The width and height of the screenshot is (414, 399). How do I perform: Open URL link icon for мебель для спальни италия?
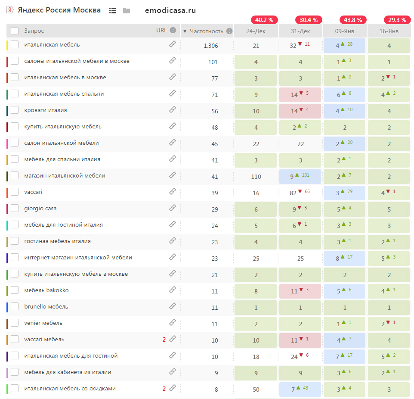coord(173,159)
